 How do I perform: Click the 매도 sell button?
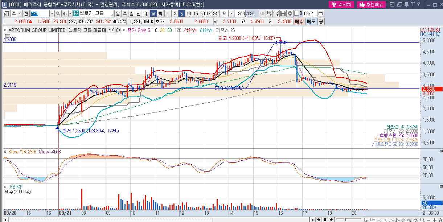[x=311, y=21]
